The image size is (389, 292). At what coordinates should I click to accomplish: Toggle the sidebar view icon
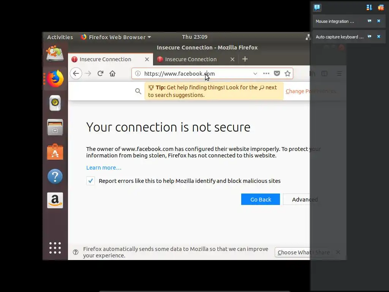(x=324, y=73)
